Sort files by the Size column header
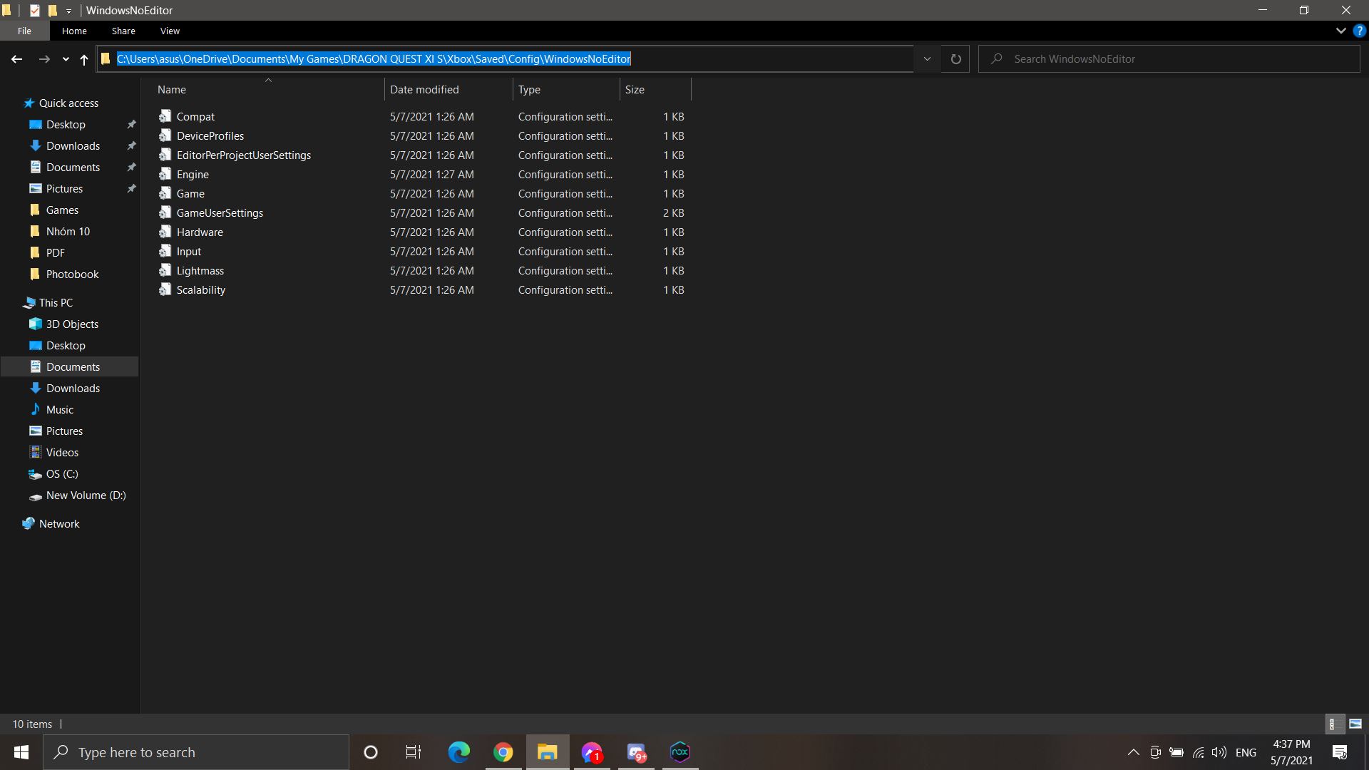The width and height of the screenshot is (1369, 770). [x=635, y=90]
